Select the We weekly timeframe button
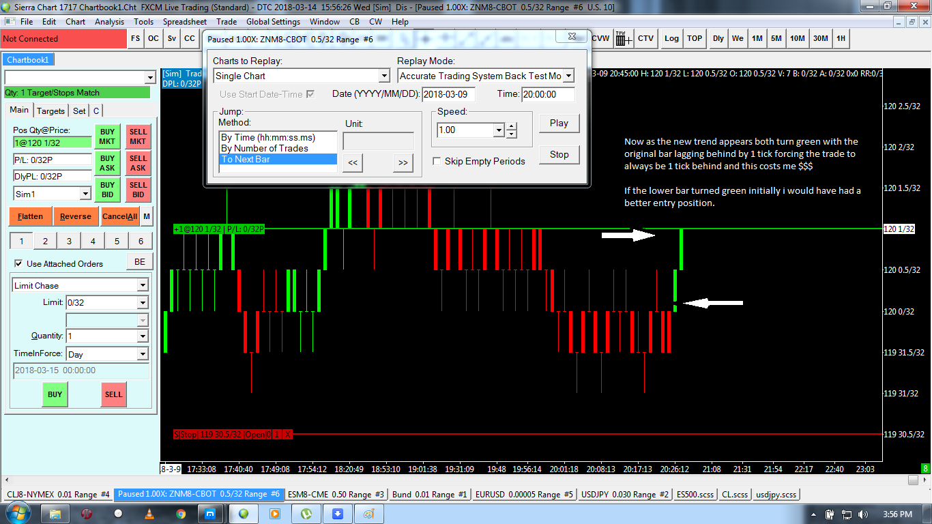 (x=738, y=38)
